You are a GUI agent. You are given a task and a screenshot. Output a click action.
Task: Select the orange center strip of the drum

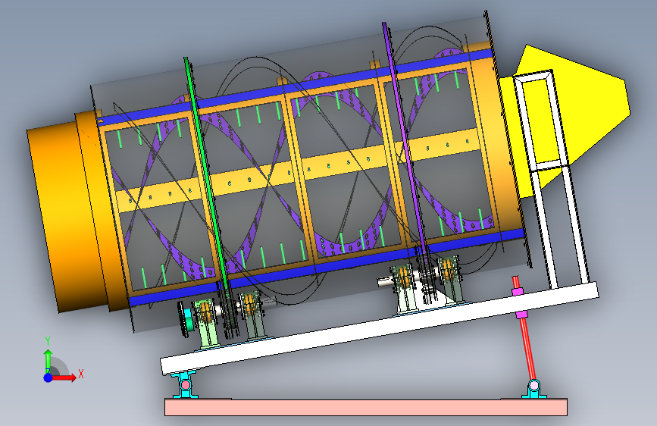point(298,170)
